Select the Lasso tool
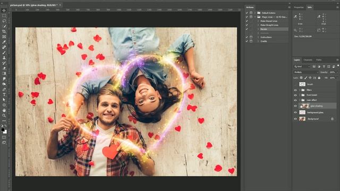340x191 pixels. (x=4, y=21)
